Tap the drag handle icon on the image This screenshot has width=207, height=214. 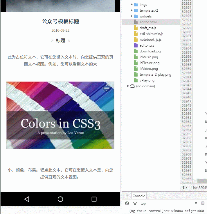pyautogui.click(x=107, y=88)
